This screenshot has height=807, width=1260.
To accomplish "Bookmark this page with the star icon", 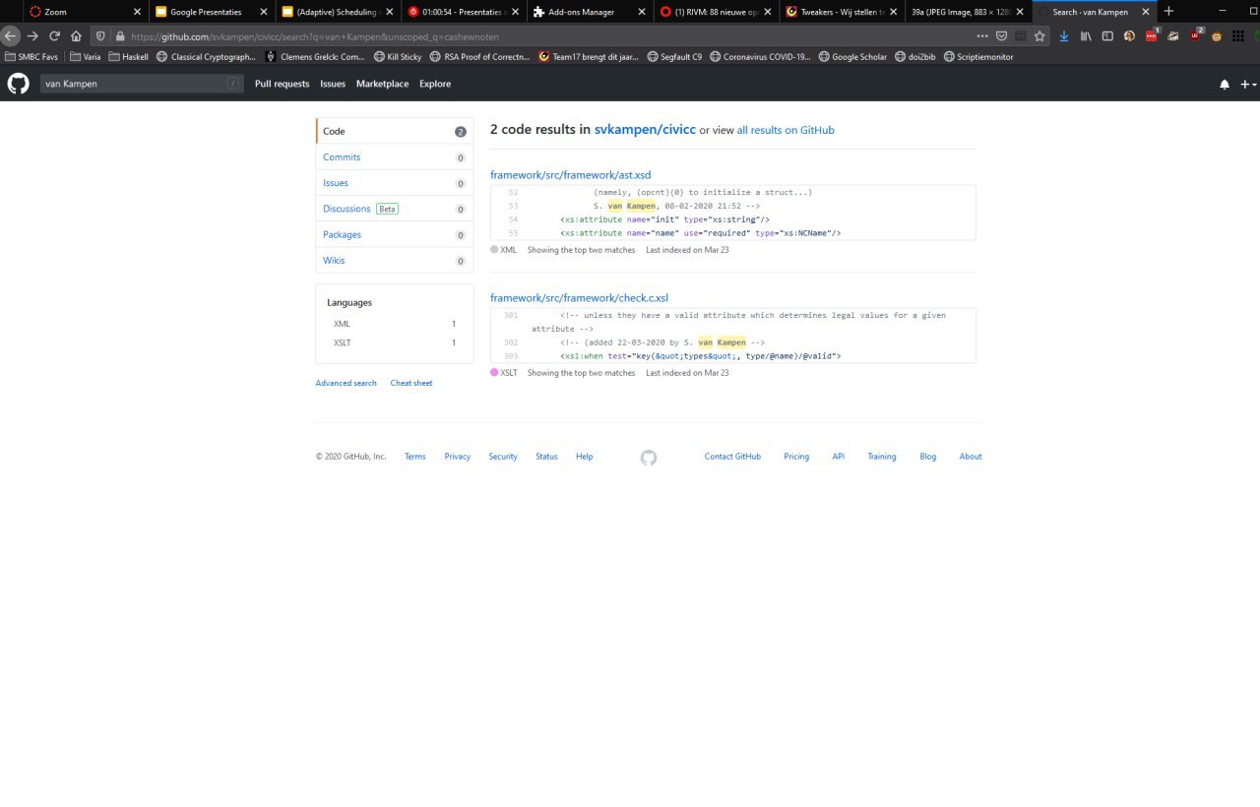I will coord(1039,35).
